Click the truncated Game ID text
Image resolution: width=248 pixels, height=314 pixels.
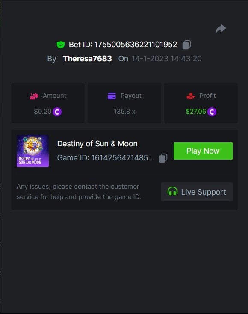[x=106, y=158]
